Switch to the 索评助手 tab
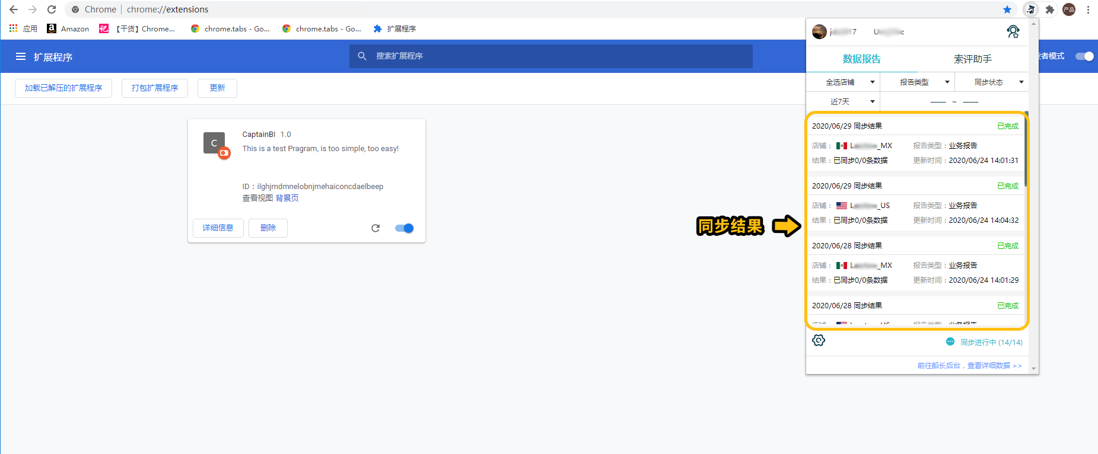The height and width of the screenshot is (454, 1098). (973, 59)
